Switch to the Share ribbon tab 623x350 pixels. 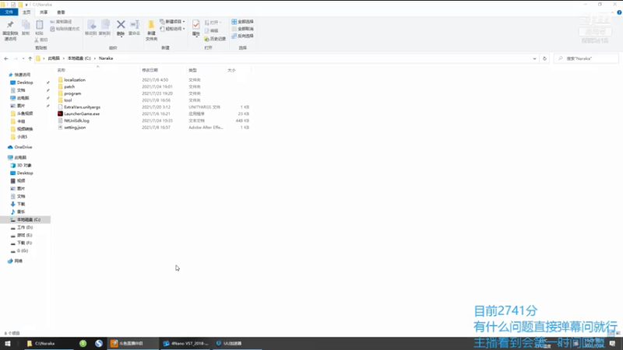tap(44, 12)
